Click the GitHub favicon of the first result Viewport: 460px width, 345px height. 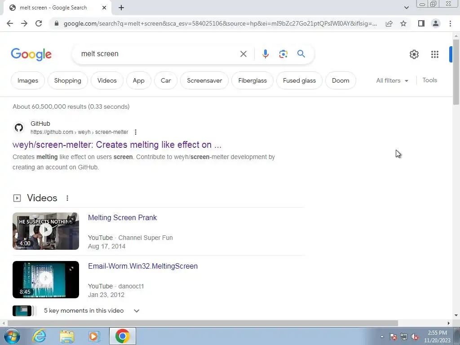[19, 128]
